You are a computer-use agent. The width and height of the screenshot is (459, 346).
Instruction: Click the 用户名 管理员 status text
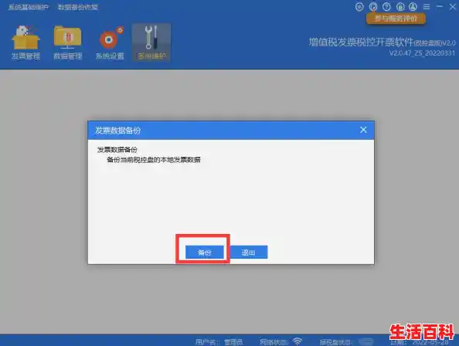[219, 341]
